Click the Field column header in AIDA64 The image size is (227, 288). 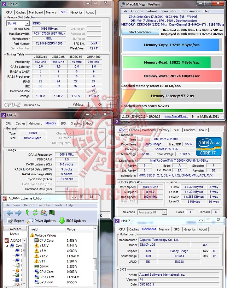pos(47,229)
